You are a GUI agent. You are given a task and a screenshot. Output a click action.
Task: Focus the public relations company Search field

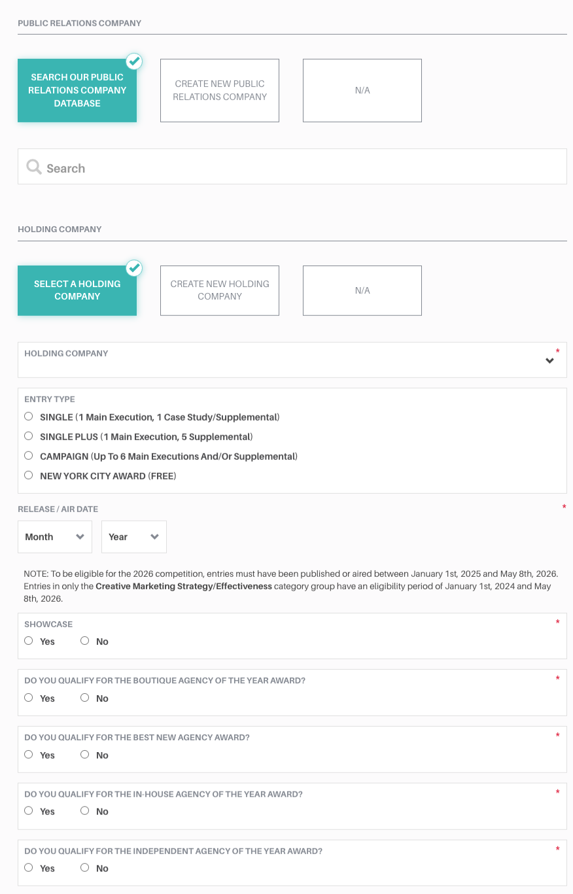pyautogui.click(x=292, y=167)
